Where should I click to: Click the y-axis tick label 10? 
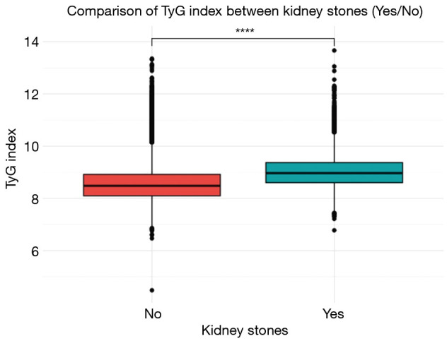(x=29, y=146)
